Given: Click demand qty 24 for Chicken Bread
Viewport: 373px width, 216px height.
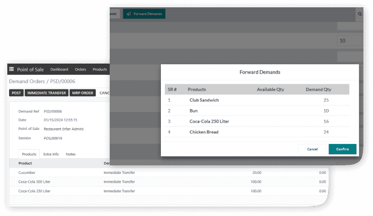Looking at the screenshot, I should 326,132.
